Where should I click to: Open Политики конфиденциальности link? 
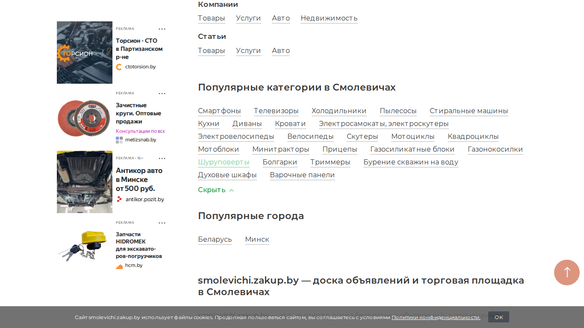pyautogui.click(x=436, y=317)
